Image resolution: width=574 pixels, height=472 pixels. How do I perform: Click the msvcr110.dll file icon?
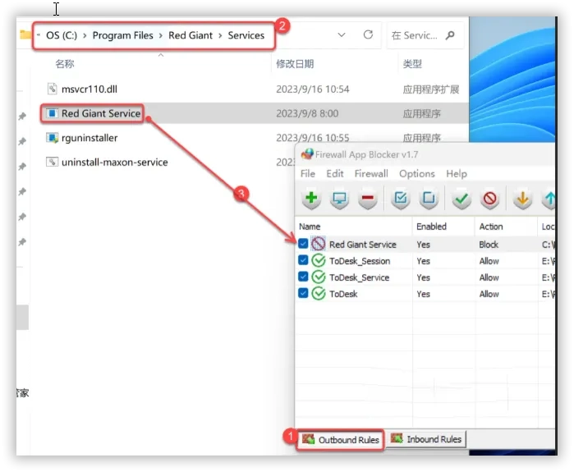pos(53,89)
